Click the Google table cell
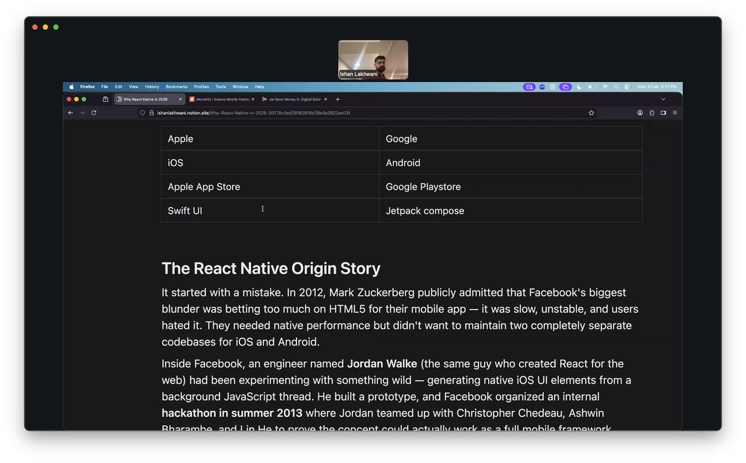The height and width of the screenshot is (463, 746). (x=511, y=139)
